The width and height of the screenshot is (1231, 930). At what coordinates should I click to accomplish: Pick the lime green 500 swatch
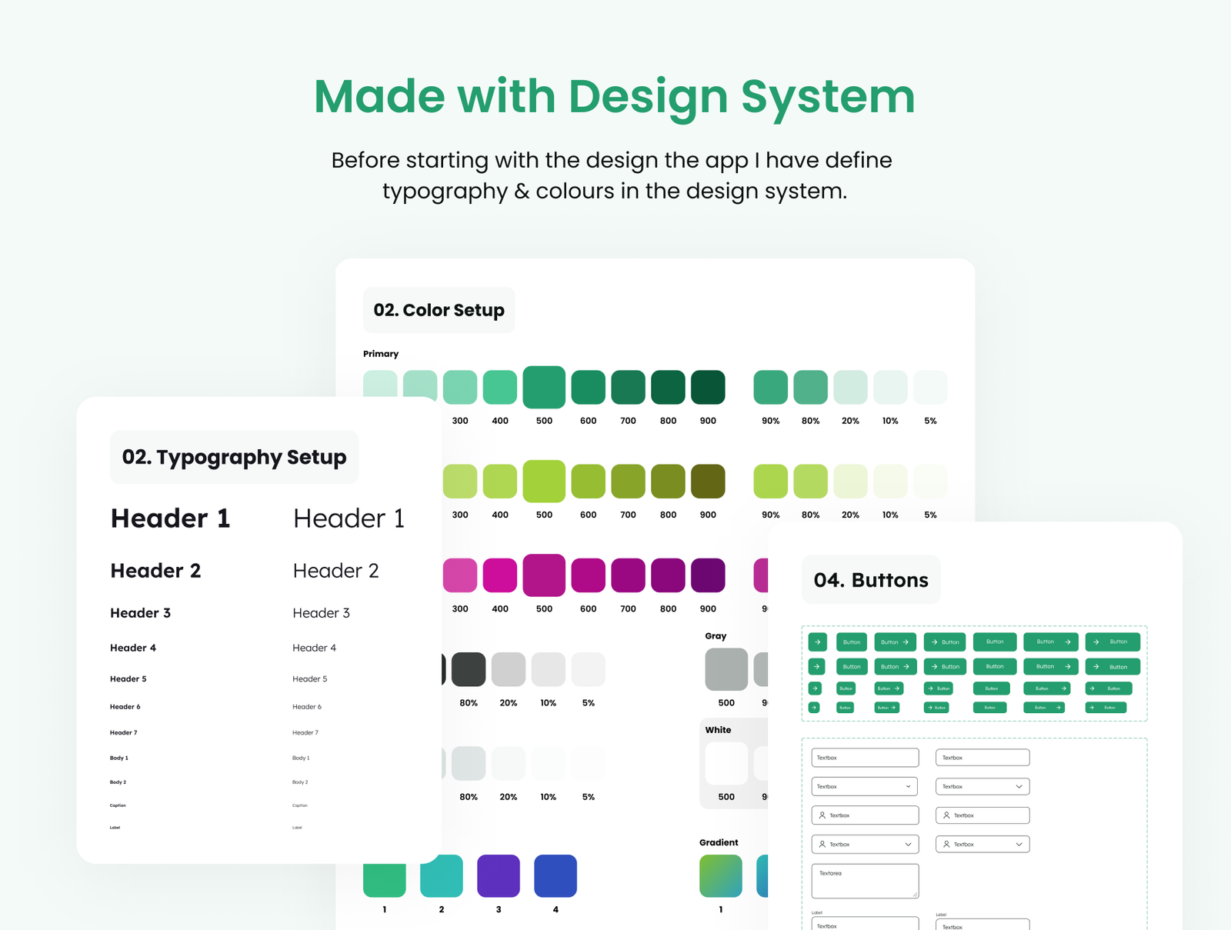544,481
